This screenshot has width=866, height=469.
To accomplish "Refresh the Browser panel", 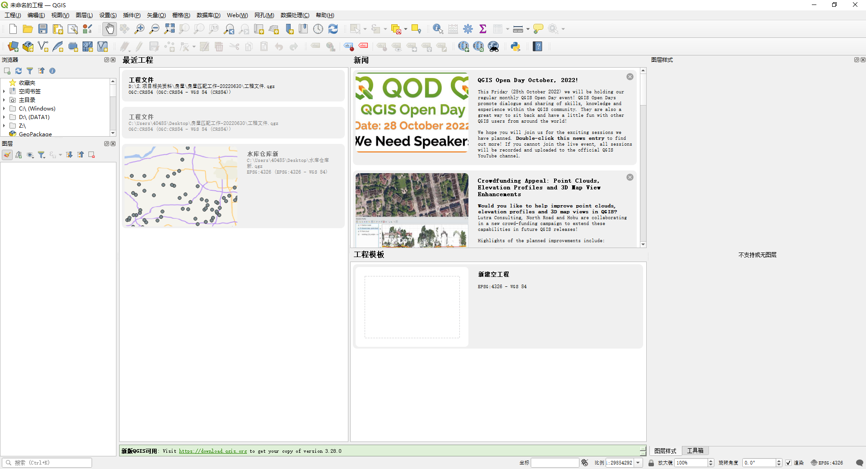I will click(x=19, y=71).
